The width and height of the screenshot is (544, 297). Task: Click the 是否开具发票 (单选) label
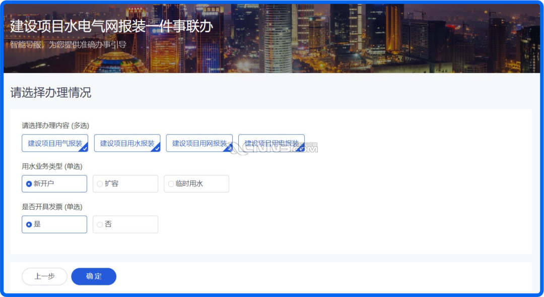52,207
